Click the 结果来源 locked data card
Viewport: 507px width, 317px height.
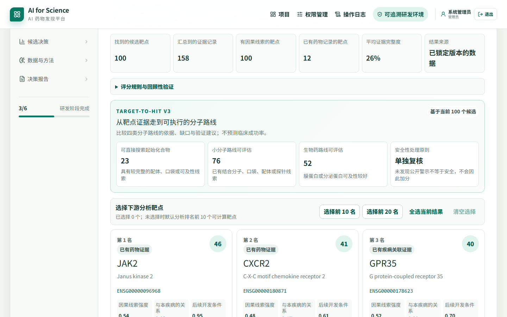point(455,53)
